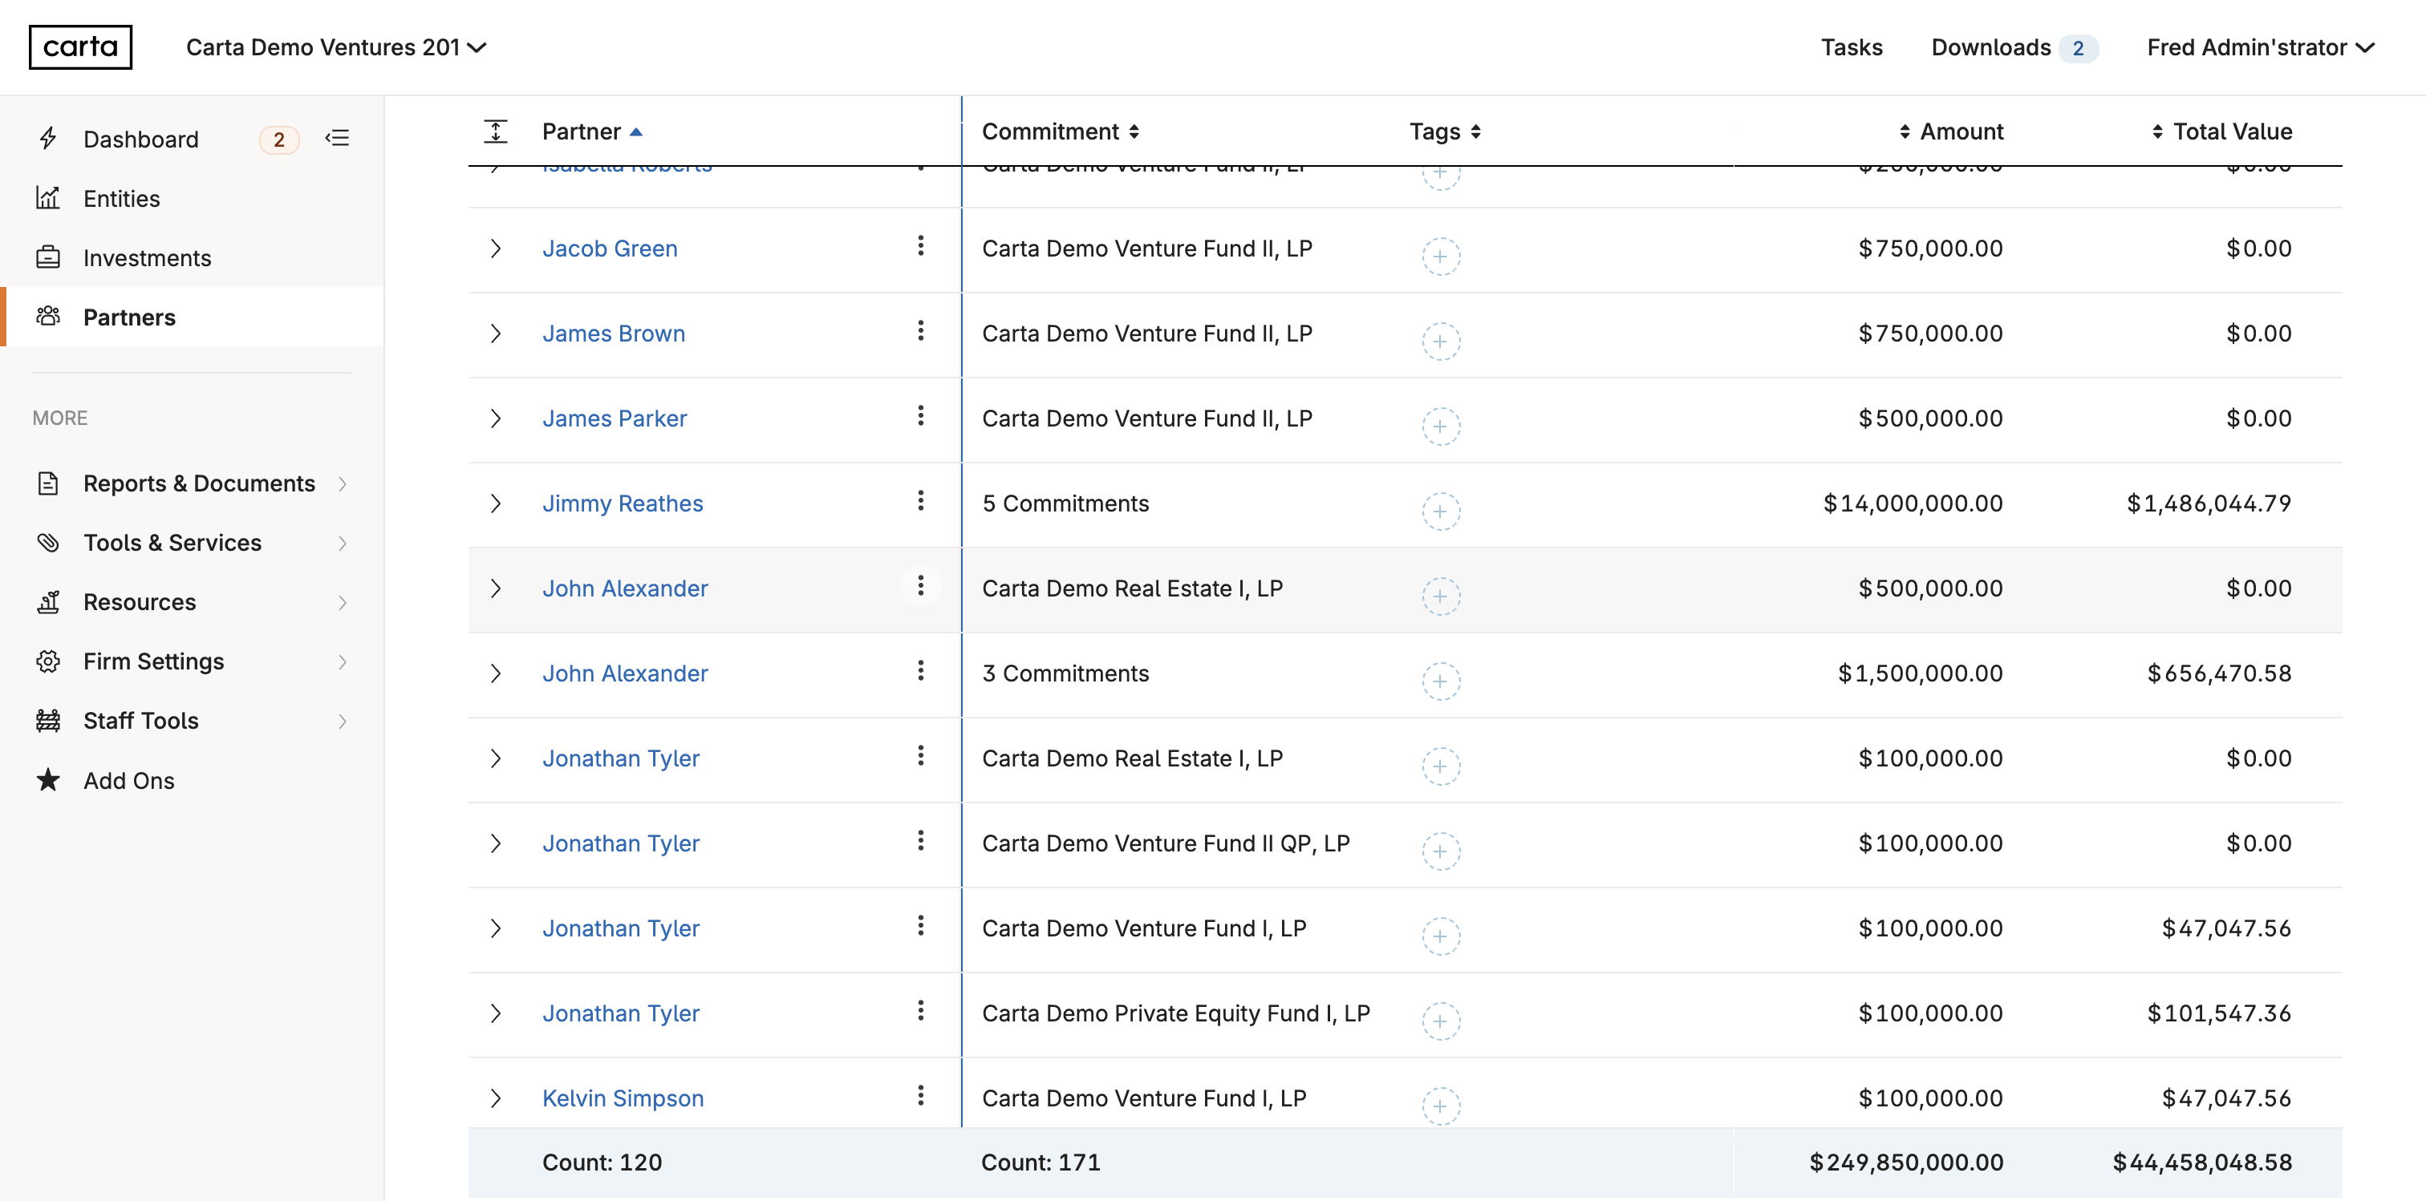Add tag to John Alexander 3 Commitments row
The height and width of the screenshot is (1201, 2426).
(1440, 681)
